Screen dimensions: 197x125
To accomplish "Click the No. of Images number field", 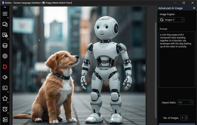I will (183, 118).
